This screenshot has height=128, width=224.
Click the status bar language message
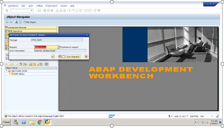point(36,116)
